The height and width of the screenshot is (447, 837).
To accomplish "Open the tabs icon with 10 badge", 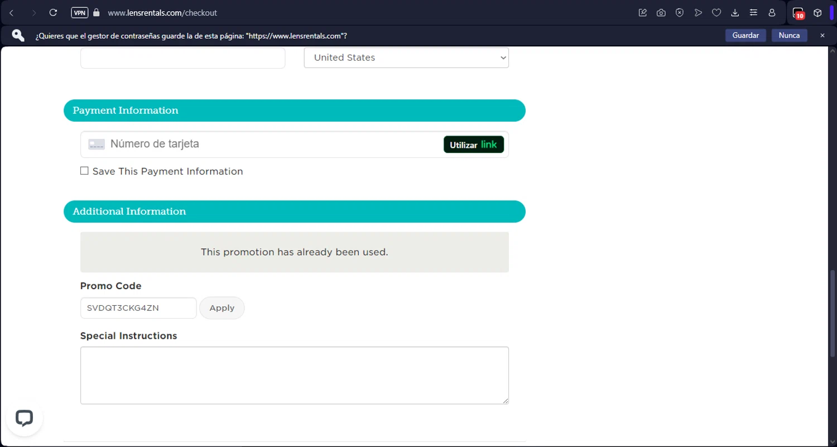I will point(798,13).
